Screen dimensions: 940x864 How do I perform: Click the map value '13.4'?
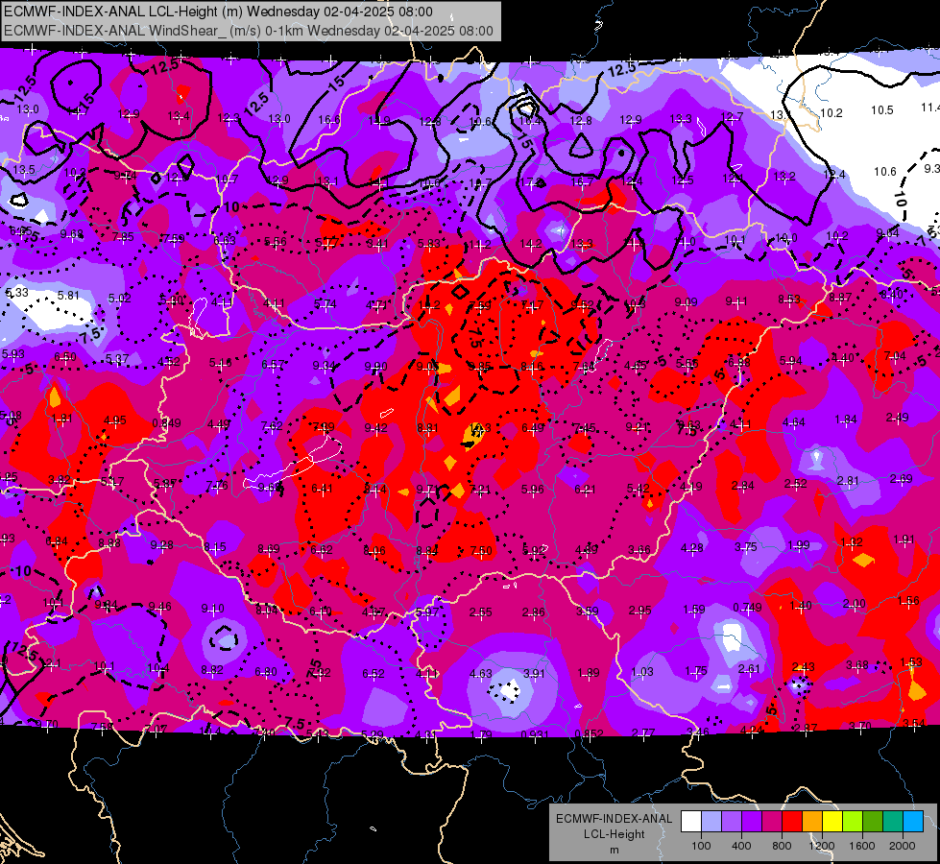(179, 116)
